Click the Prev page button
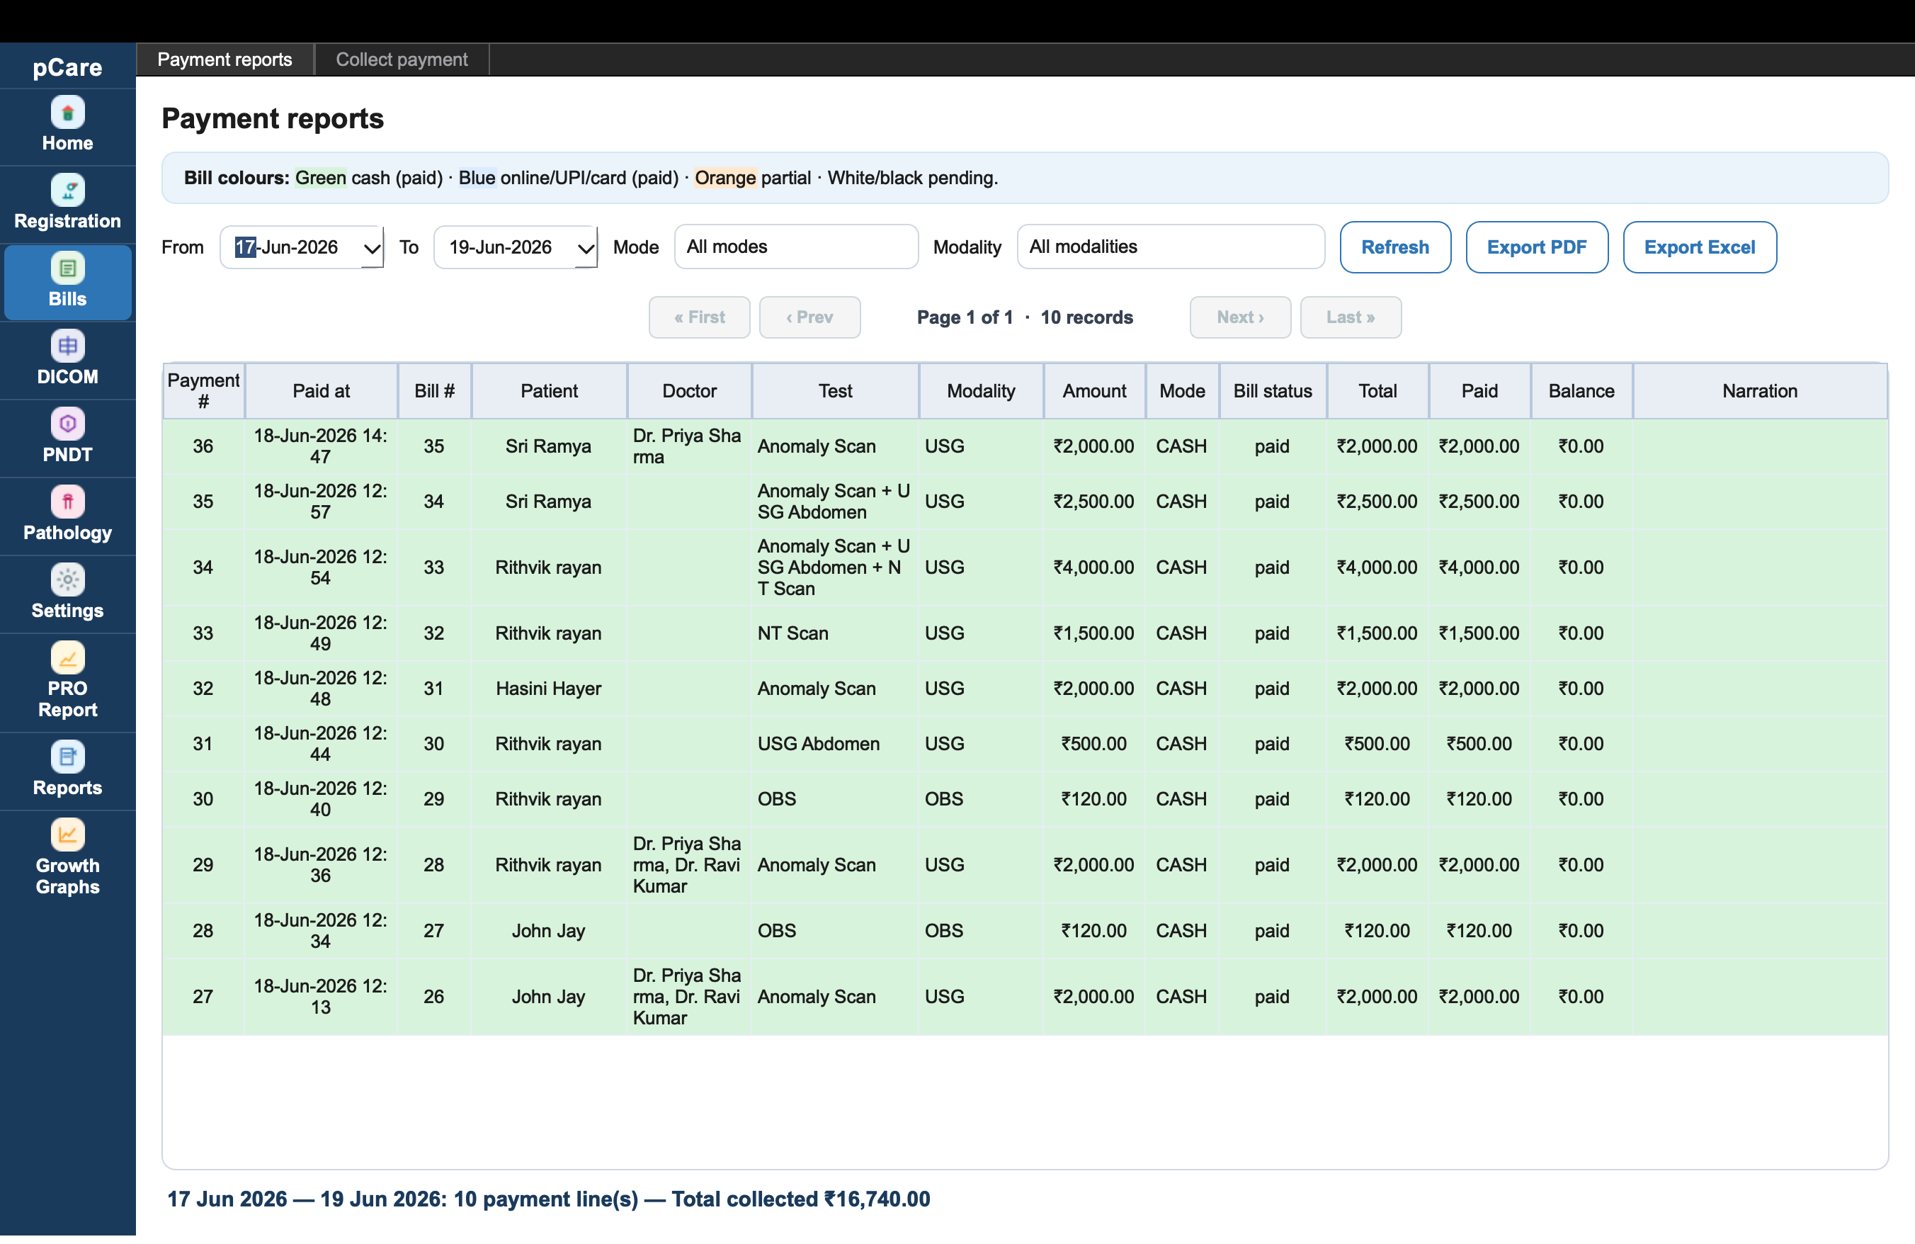The width and height of the screenshot is (1915, 1244). tap(809, 317)
